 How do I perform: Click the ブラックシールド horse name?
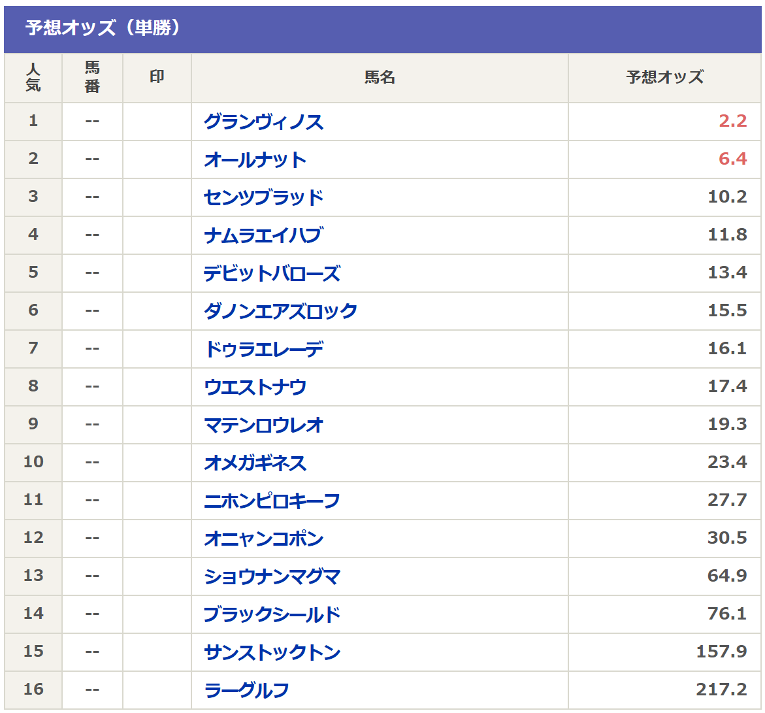pyautogui.click(x=272, y=615)
